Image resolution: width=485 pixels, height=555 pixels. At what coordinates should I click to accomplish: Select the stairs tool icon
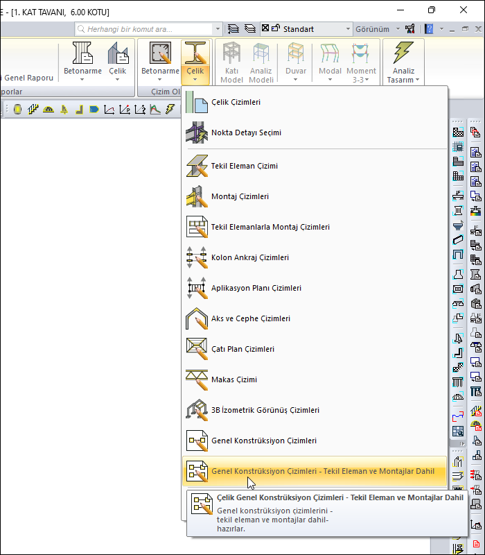(33, 110)
